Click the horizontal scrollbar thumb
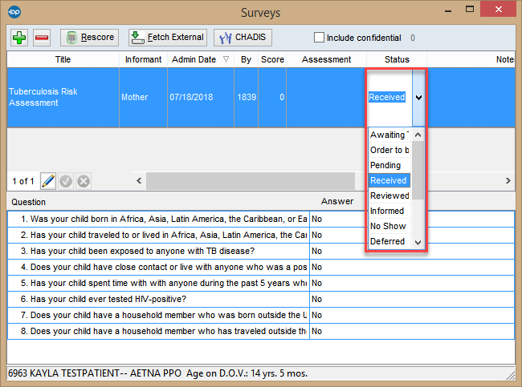522x387 pixels. tap(251, 181)
